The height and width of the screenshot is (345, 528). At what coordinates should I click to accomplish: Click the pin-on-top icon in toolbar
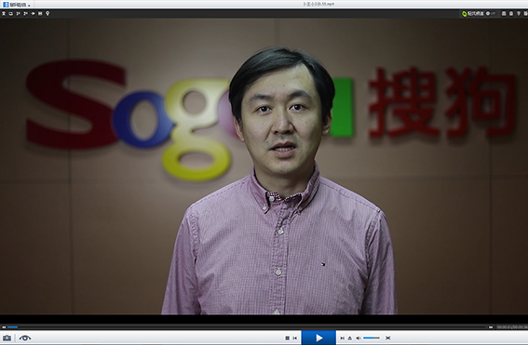(x=4, y=13)
